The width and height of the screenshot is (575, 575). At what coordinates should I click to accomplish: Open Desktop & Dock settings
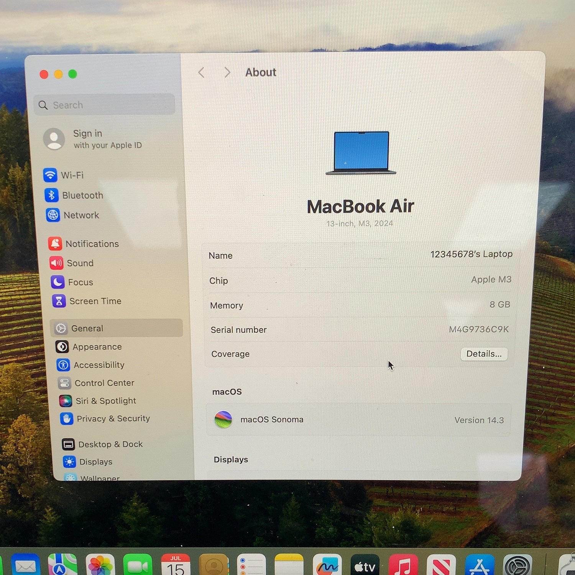tap(102, 444)
